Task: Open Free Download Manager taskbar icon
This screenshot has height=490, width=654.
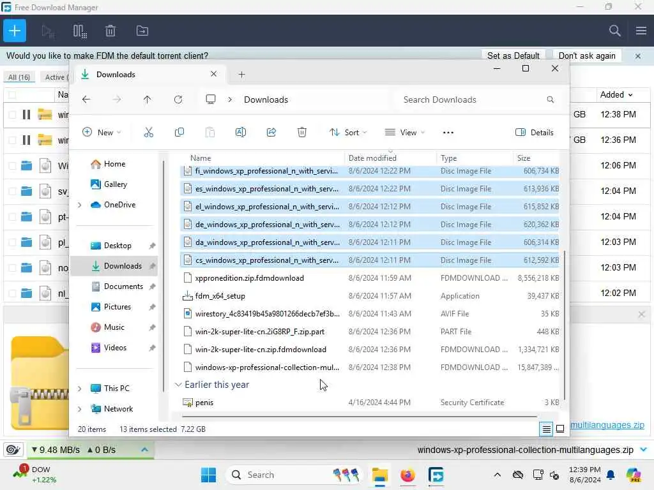Action: click(x=436, y=475)
